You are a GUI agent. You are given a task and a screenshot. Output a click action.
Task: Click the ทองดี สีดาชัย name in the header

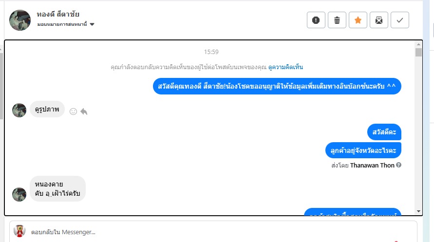pyautogui.click(x=58, y=14)
